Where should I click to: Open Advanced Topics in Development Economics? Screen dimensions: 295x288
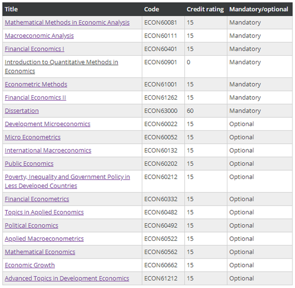click(67, 278)
